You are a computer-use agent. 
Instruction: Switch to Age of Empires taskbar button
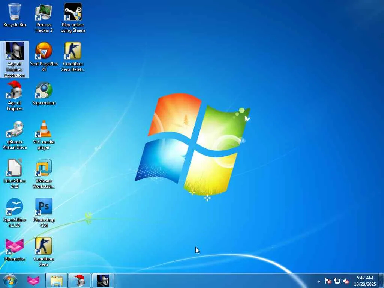coord(79,280)
